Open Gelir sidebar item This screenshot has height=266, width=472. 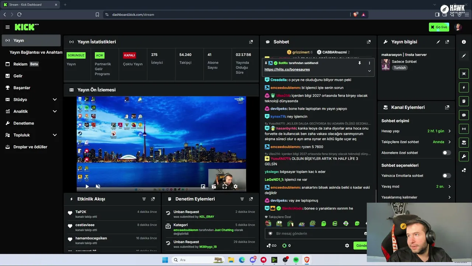(31, 76)
